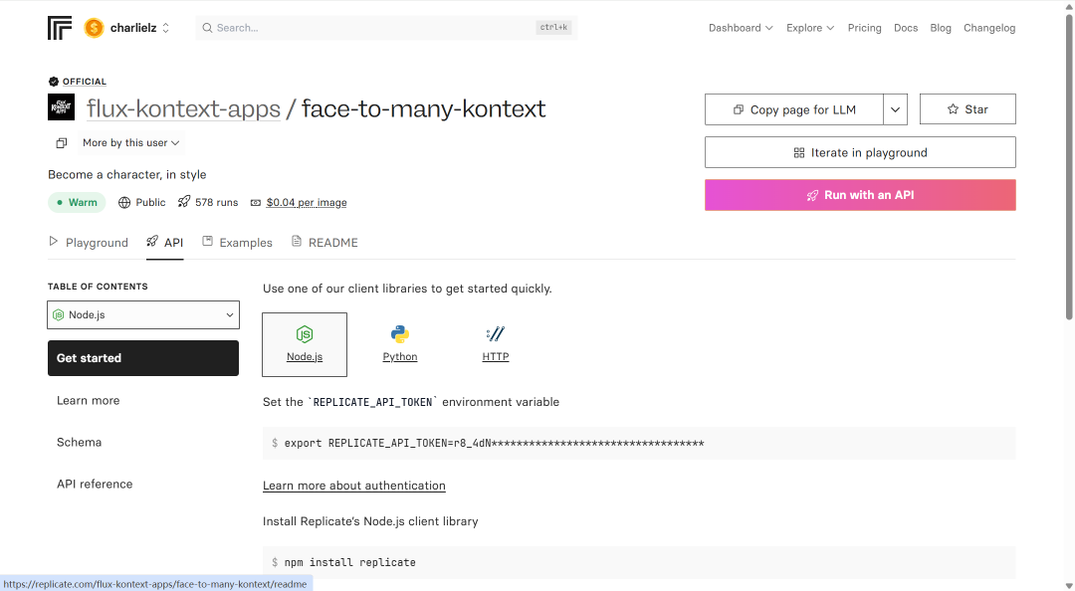The height and width of the screenshot is (591, 1075).
Task: Open the flux-kontext-apps owner link
Action: (x=183, y=109)
